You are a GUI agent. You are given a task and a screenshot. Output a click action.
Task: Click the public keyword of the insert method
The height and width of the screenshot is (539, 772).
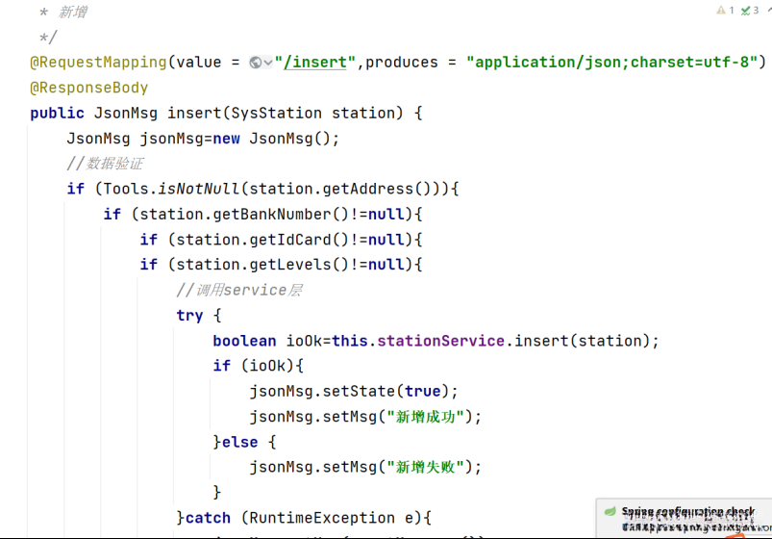tap(57, 114)
